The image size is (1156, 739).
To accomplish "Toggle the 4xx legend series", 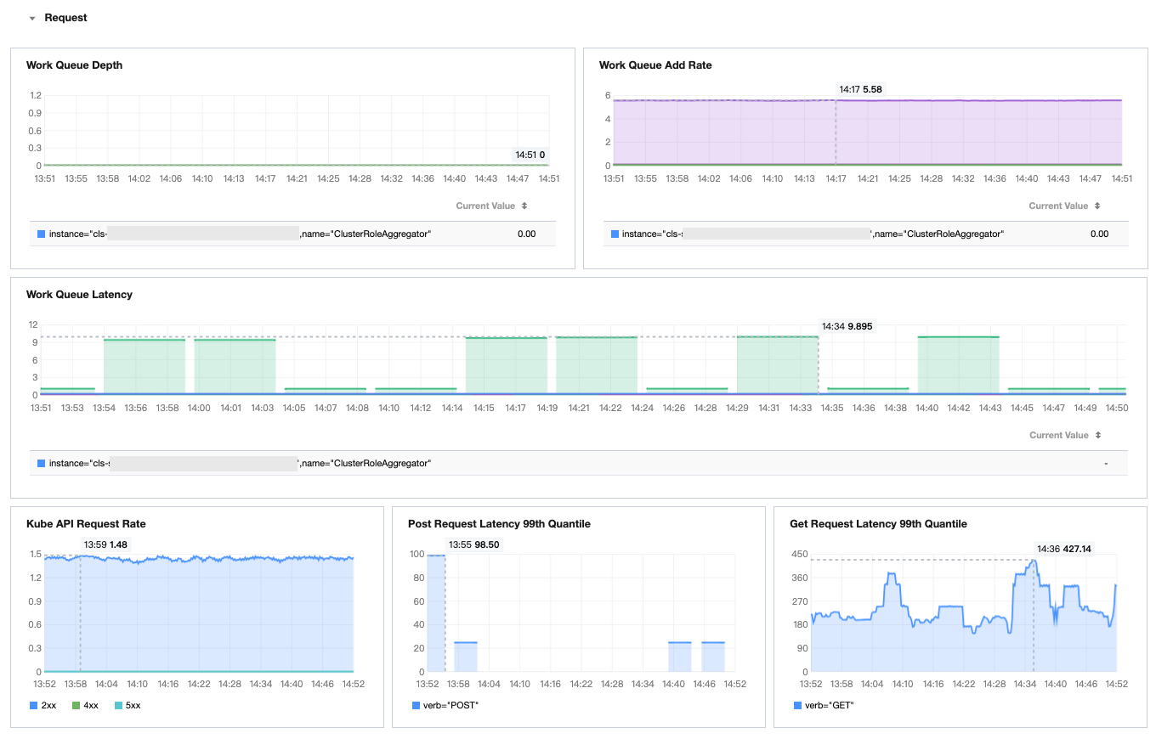I will [x=84, y=705].
